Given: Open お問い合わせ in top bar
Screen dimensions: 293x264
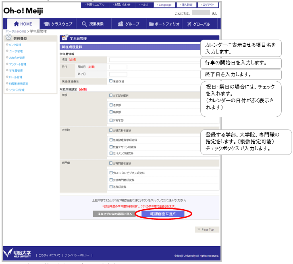Looking at the screenshot, I should (122, 5).
